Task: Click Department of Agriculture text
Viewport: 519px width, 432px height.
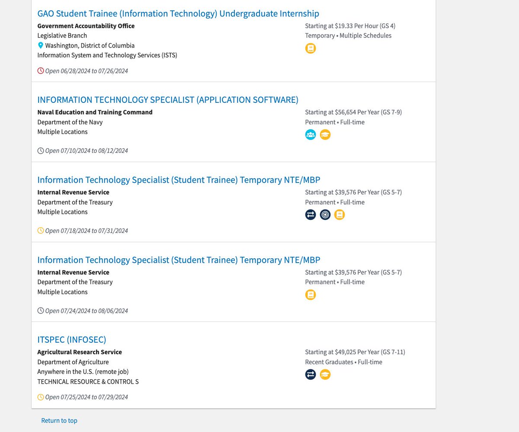Action: click(73, 362)
